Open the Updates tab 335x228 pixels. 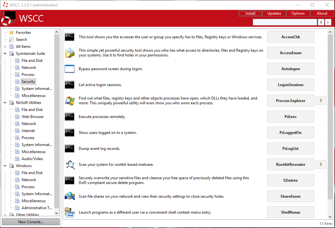274,13
